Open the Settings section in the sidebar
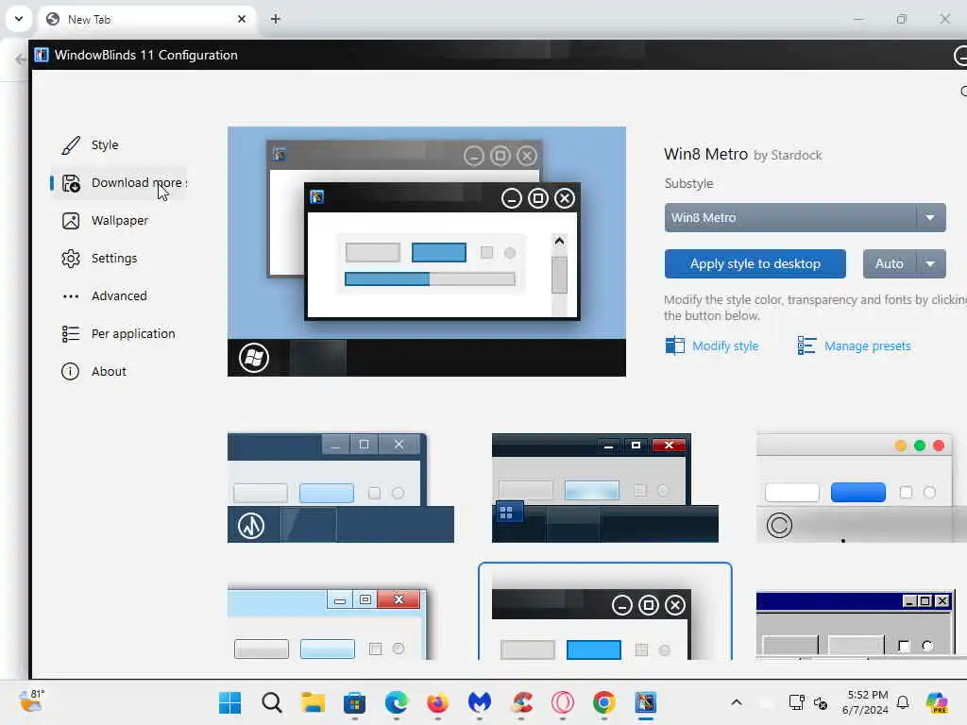 pos(114,259)
